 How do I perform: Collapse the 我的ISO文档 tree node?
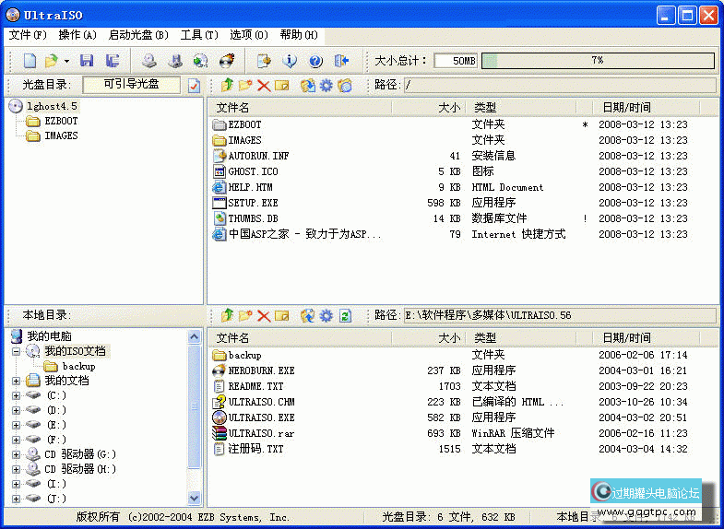point(17,351)
